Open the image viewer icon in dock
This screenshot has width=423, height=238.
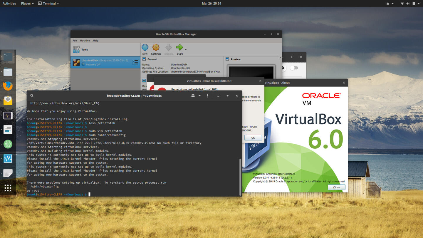pyautogui.click(x=8, y=173)
